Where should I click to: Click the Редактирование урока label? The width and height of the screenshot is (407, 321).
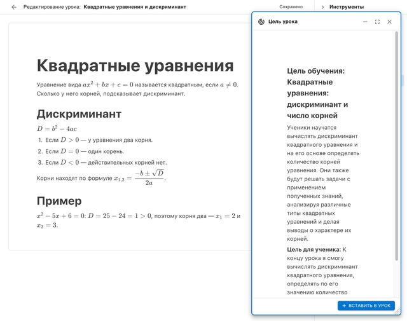click(x=52, y=7)
